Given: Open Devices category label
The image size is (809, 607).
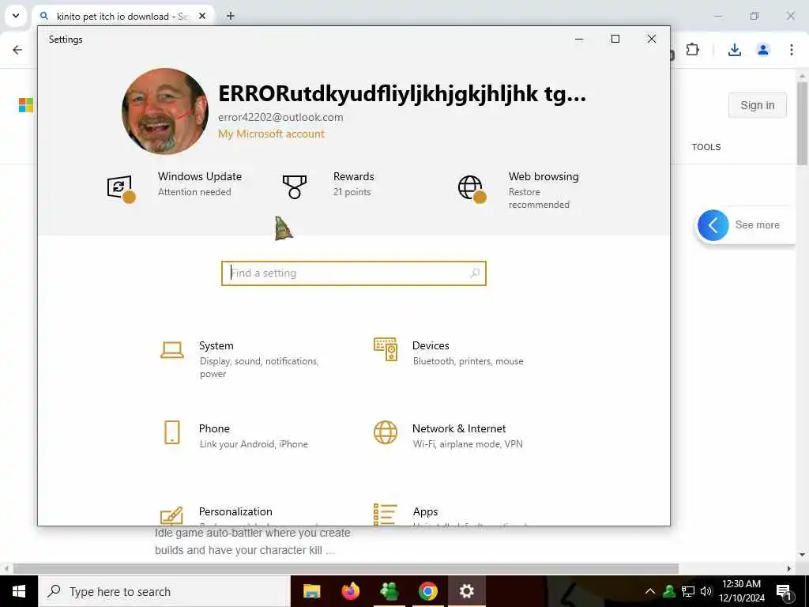Looking at the screenshot, I should [x=431, y=346].
